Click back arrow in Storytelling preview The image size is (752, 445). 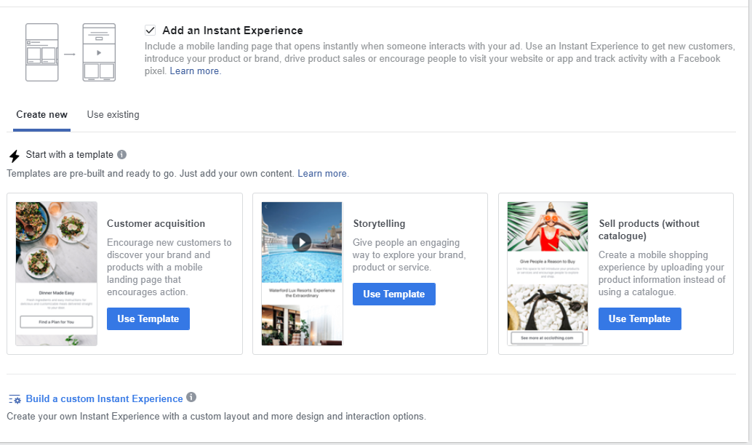coord(265,207)
